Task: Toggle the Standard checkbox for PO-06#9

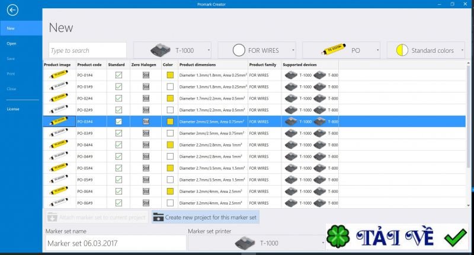Action: point(119,203)
